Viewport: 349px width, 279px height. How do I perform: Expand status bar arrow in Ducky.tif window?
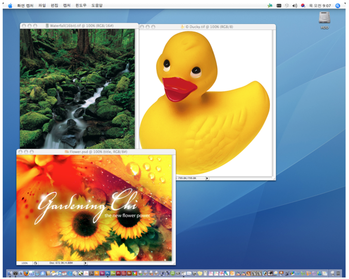pos(207,178)
